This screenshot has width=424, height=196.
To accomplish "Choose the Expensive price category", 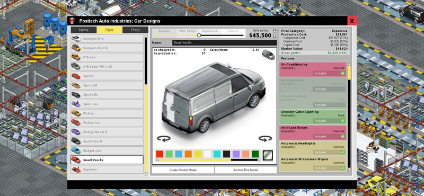I will click(210, 31).
